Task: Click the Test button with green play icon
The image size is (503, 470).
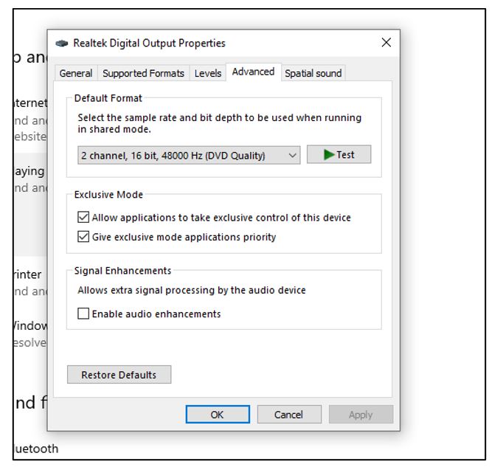Action: [x=339, y=155]
